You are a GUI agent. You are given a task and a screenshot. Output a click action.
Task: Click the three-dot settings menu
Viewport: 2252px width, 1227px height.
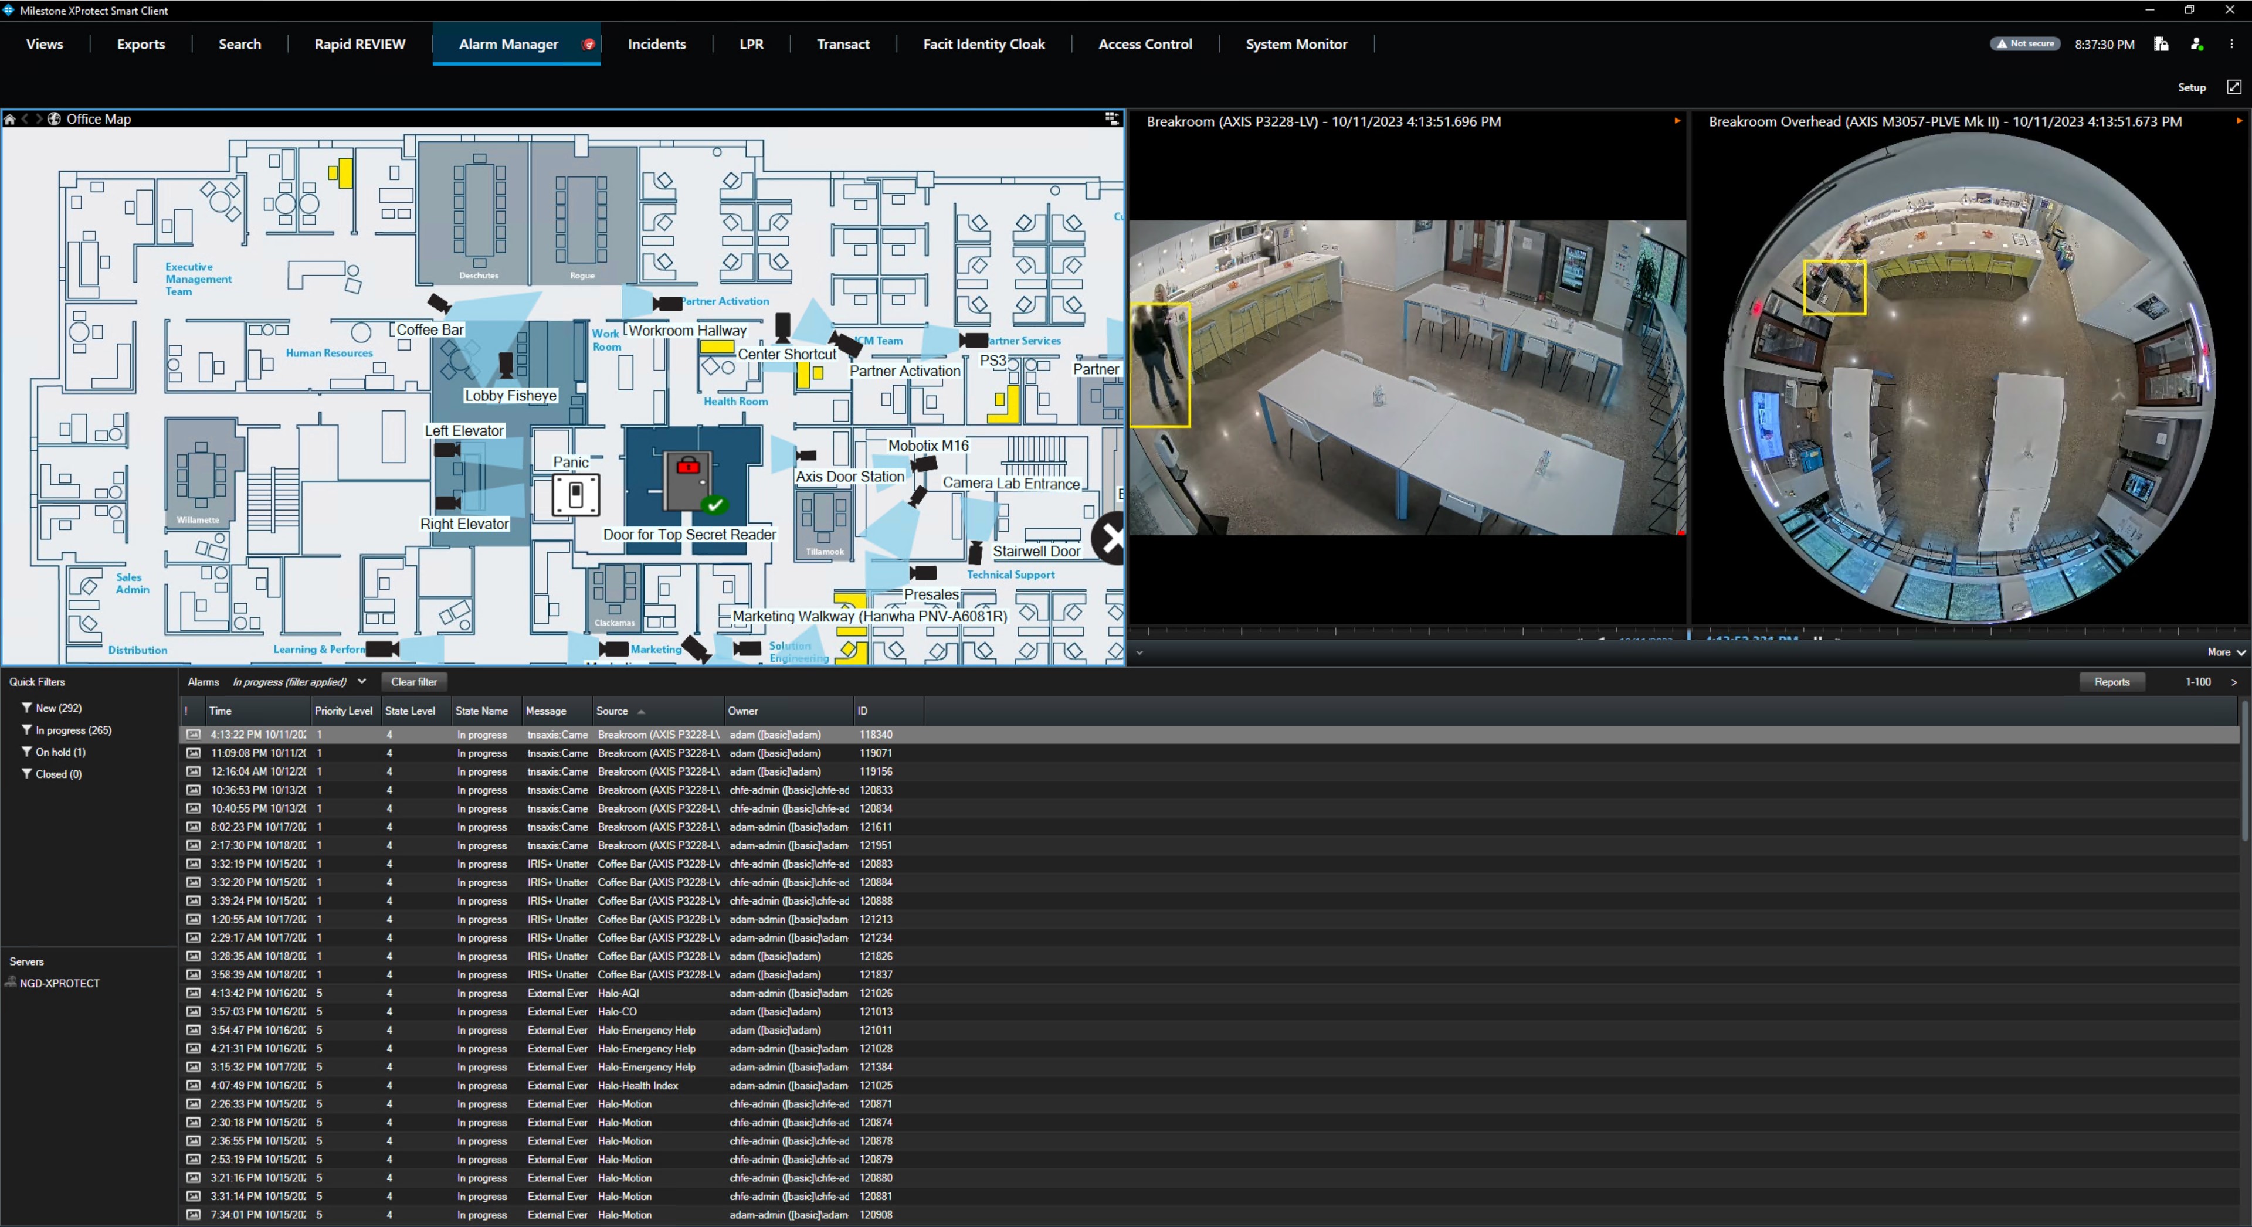[x=2231, y=44]
